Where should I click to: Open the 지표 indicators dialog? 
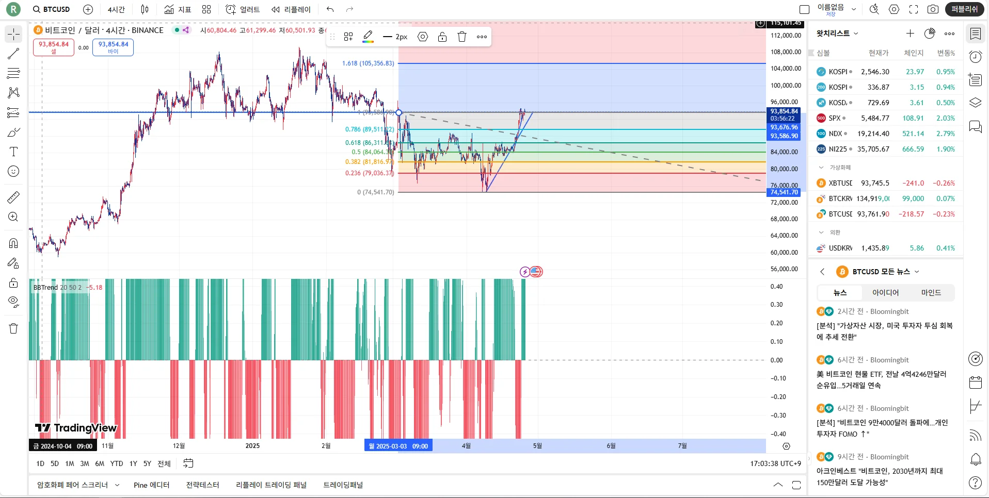click(178, 9)
